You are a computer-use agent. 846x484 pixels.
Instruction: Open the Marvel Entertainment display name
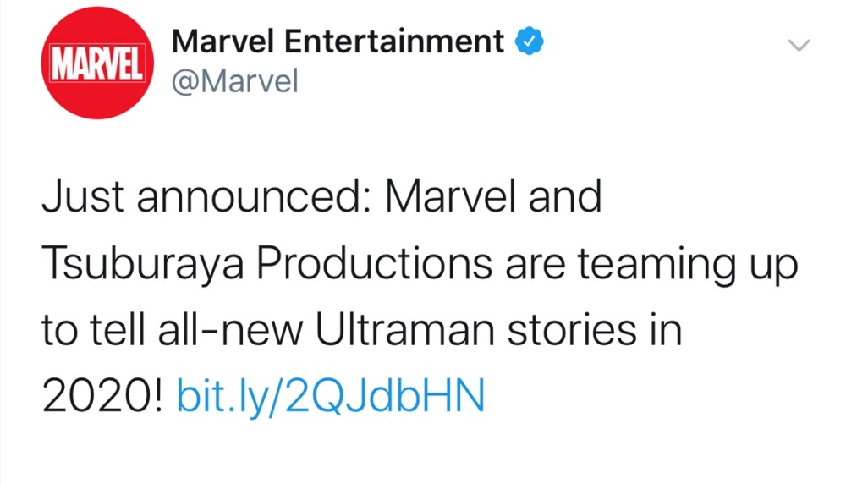[x=338, y=41]
